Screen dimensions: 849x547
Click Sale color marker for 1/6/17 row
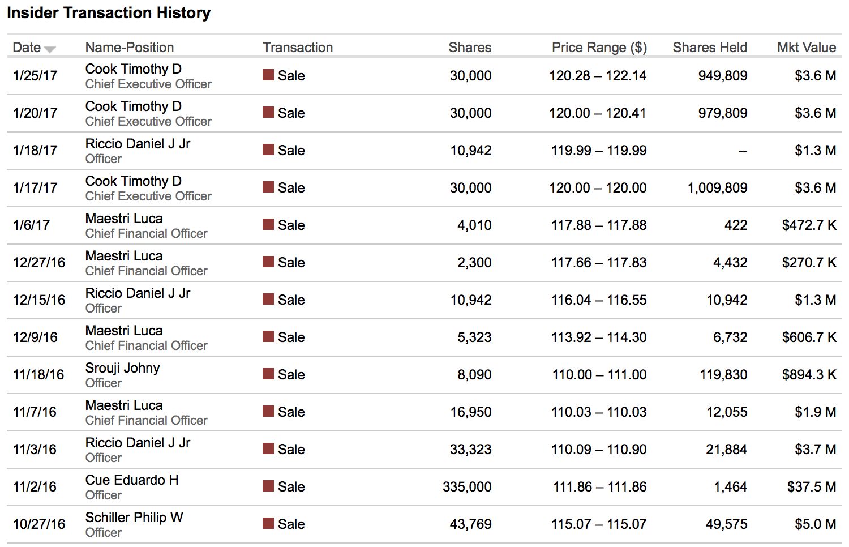pyautogui.click(x=268, y=224)
